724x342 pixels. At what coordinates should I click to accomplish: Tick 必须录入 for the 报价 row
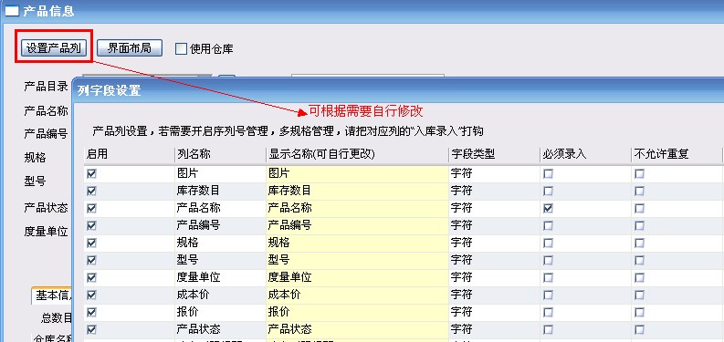(x=548, y=313)
